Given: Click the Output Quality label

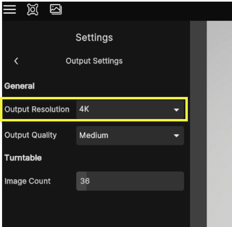Looking at the screenshot, I should click(x=30, y=135).
